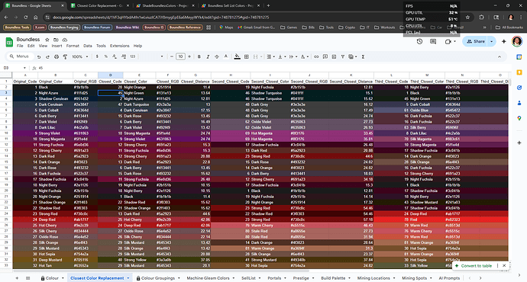
Task: Click the Undo icon in toolbar
Action: click(x=39, y=56)
